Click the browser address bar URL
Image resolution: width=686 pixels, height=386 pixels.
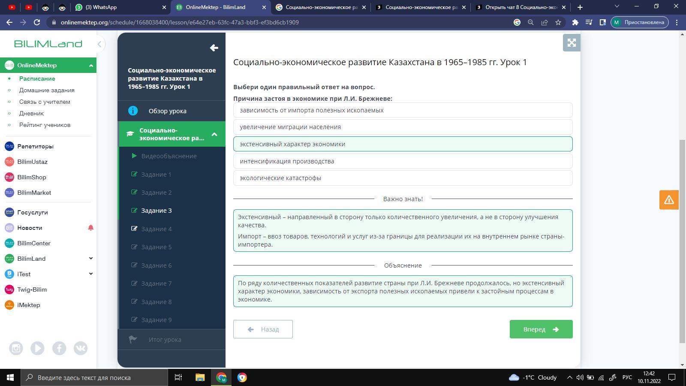pos(180,22)
